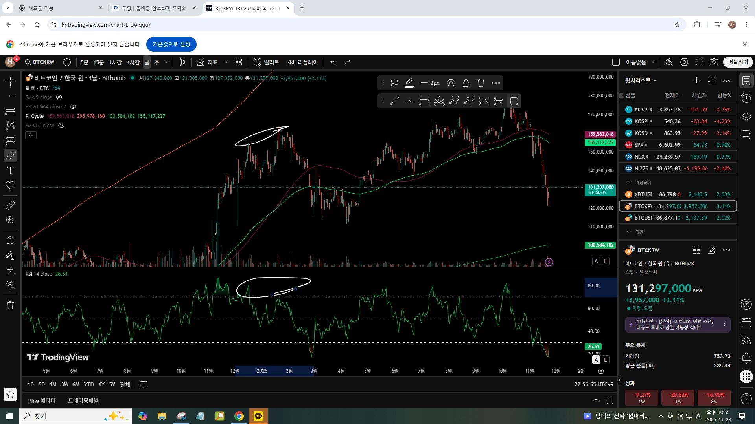Image resolution: width=755 pixels, height=424 pixels.
Task: Open the timeframe interval dropdown arrow
Action: (166, 62)
